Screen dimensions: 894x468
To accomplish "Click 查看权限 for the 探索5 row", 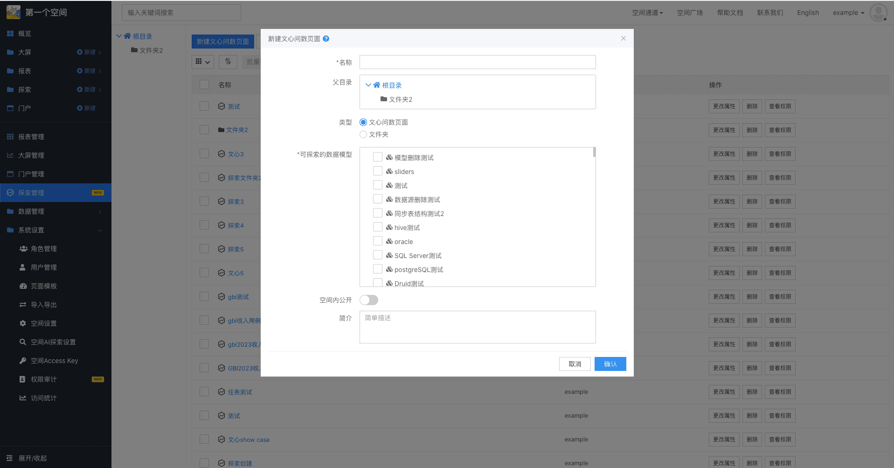I will [780, 249].
